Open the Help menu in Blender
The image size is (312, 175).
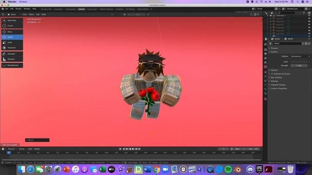coord(34,9)
